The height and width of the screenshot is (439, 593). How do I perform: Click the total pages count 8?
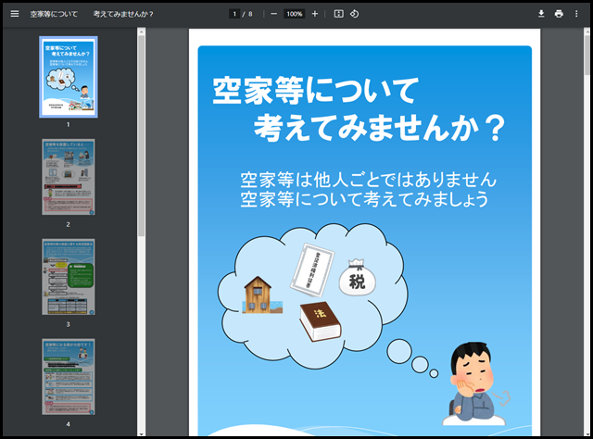coord(250,14)
